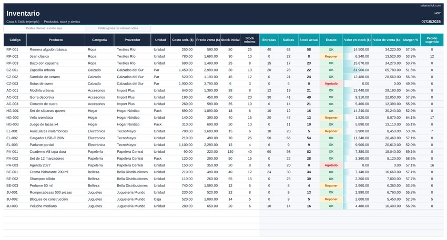The width and height of the screenshot is (447, 240).
Task: Click the Stock actual header cell
Action: pos(309,40)
